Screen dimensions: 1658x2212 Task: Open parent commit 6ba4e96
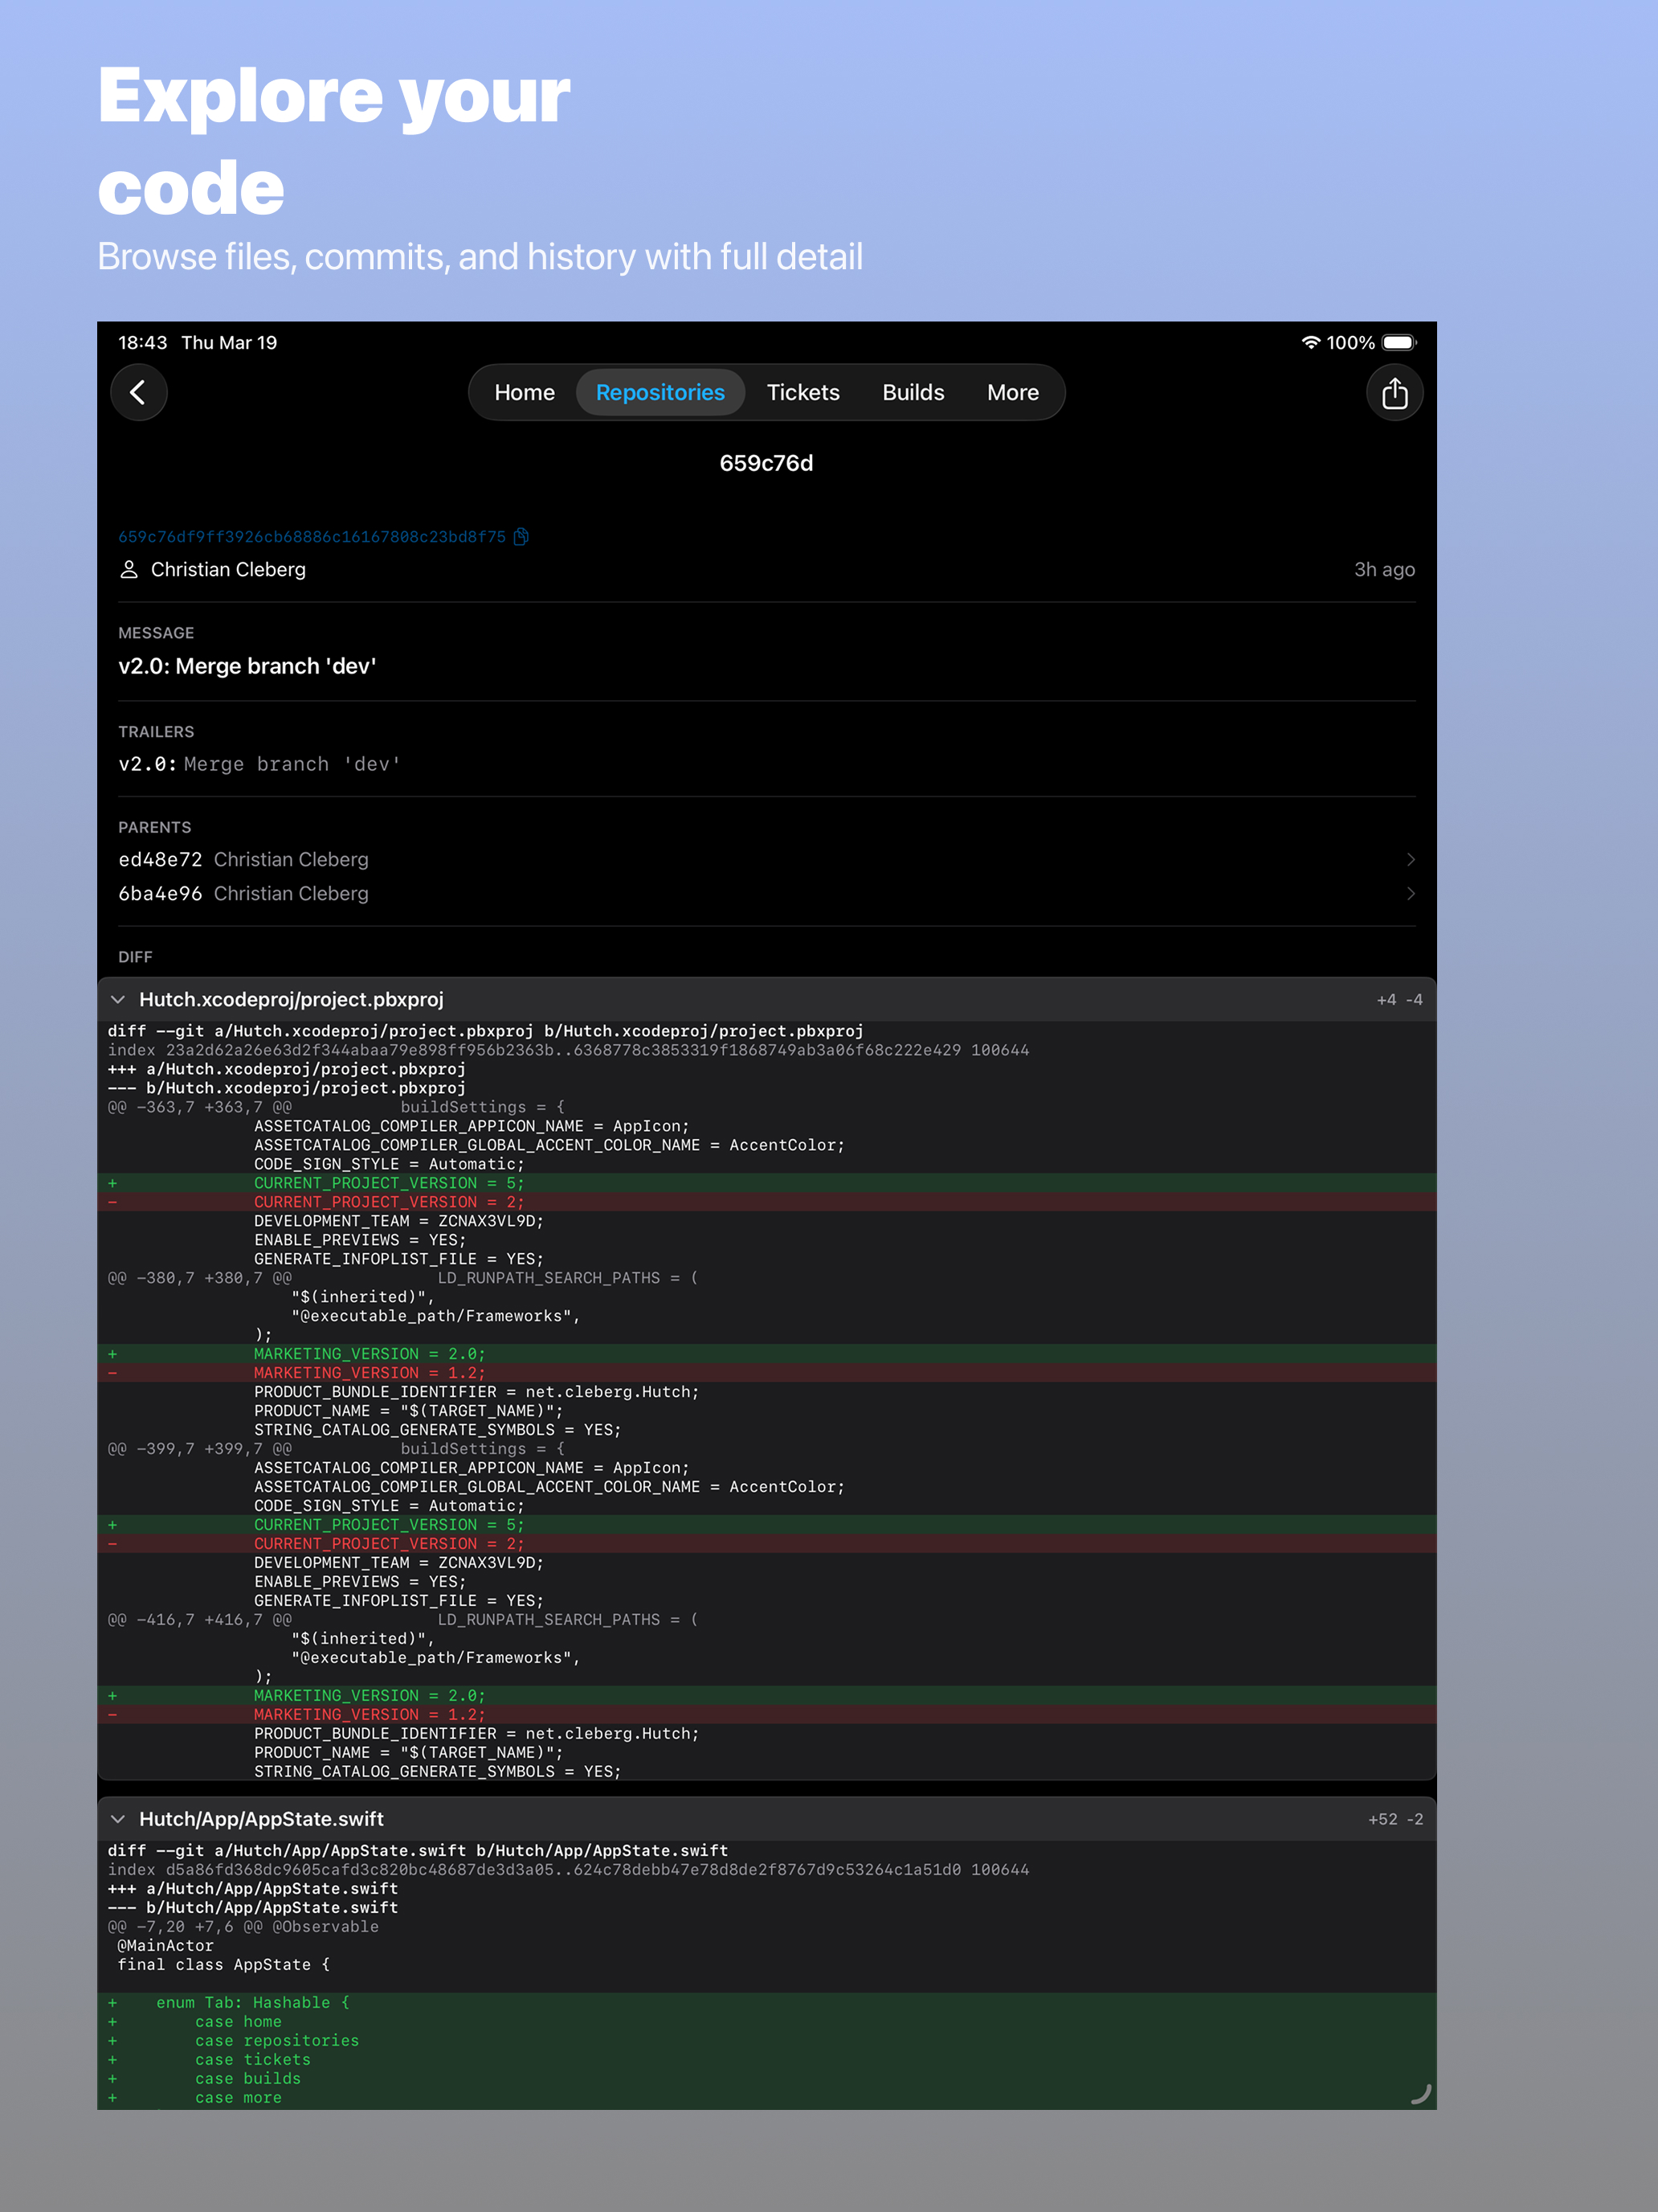click(766, 893)
